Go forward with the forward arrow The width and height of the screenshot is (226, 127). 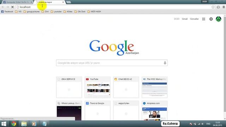pos(8,7)
